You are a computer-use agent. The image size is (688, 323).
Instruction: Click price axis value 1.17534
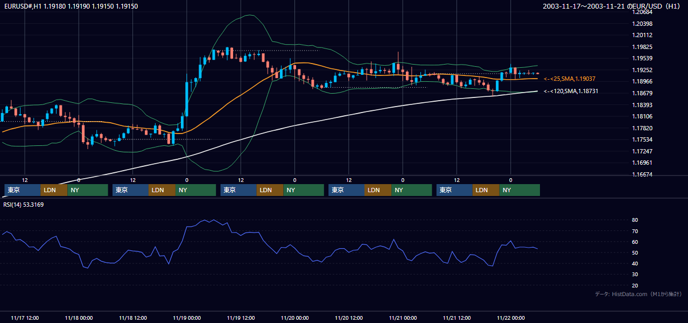coord(643,139)
